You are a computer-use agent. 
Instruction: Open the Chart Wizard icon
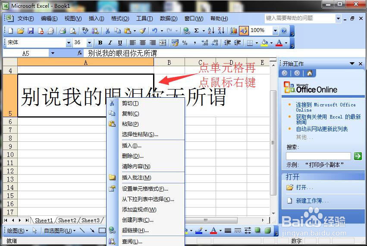[233, 31]
